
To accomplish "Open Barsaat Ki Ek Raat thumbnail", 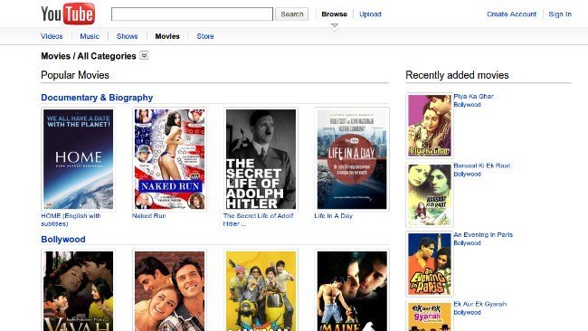I will [x=430, y=195].
